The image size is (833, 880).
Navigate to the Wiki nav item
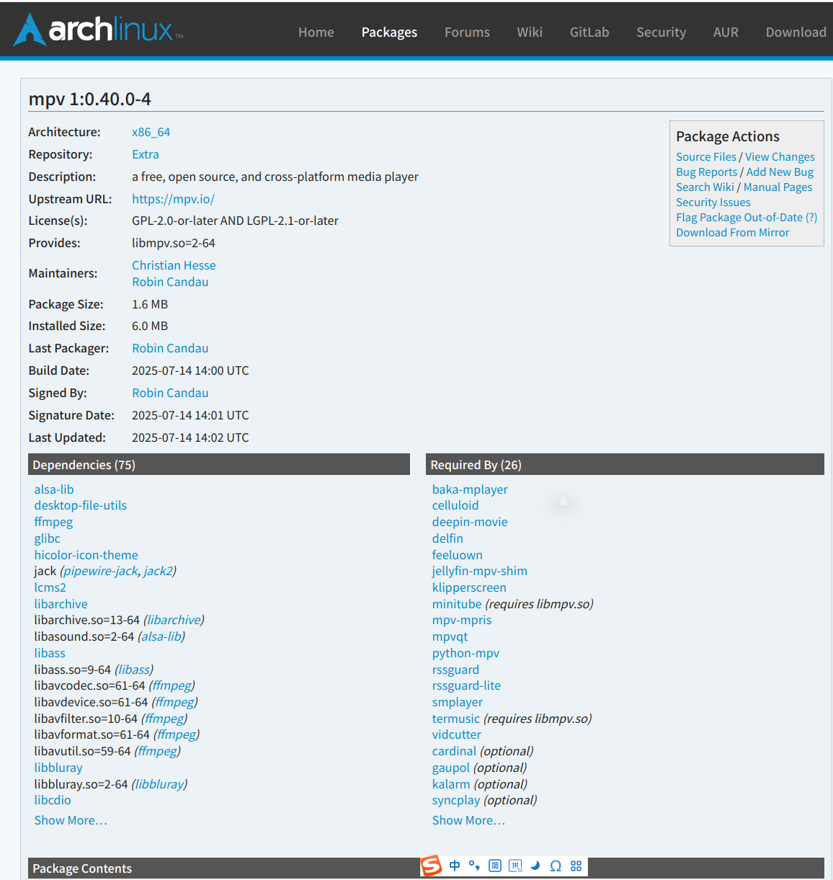coord(530,32)
